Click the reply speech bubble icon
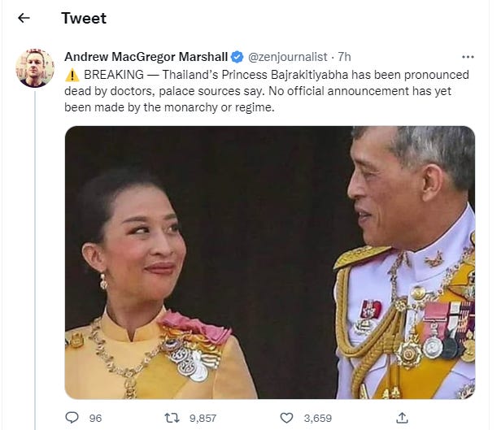The width and height of the screenshot is (501, 430). pos(72,418)
